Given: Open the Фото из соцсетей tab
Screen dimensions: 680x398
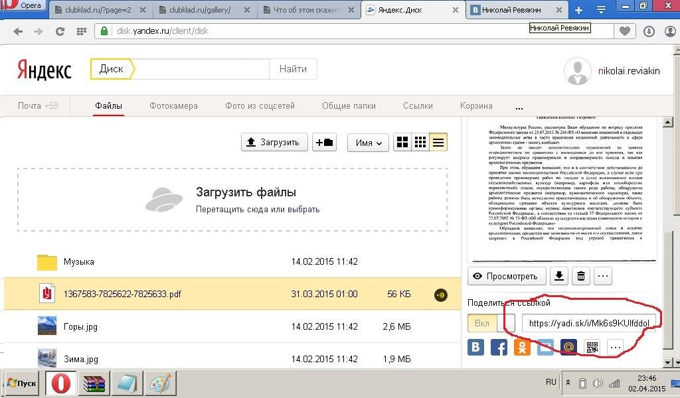Looking at the screenshot, I should point(260,105).
